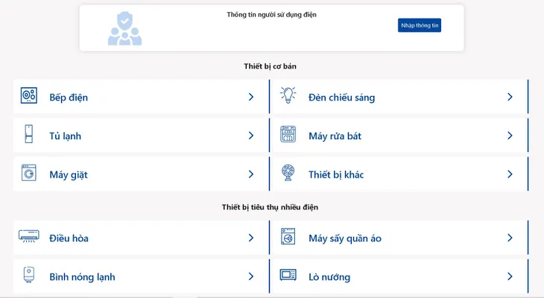Click the Máy sấy quần áo dryer icon
The height and width of the screenshot is (298, 544).
click(x=288, y=236)
